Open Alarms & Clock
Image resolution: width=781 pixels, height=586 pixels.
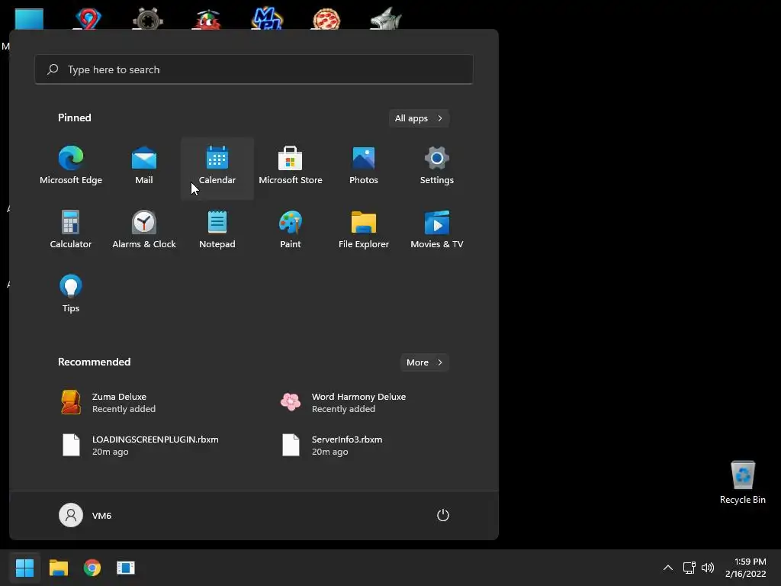click(144, 230)
